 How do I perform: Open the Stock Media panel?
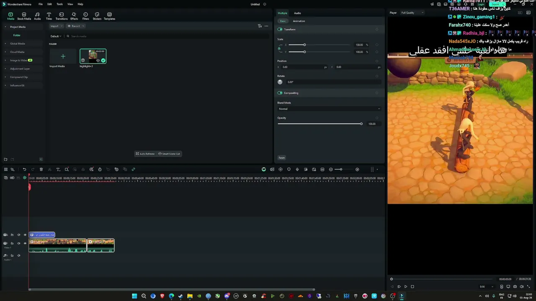(x=24, y=16)
